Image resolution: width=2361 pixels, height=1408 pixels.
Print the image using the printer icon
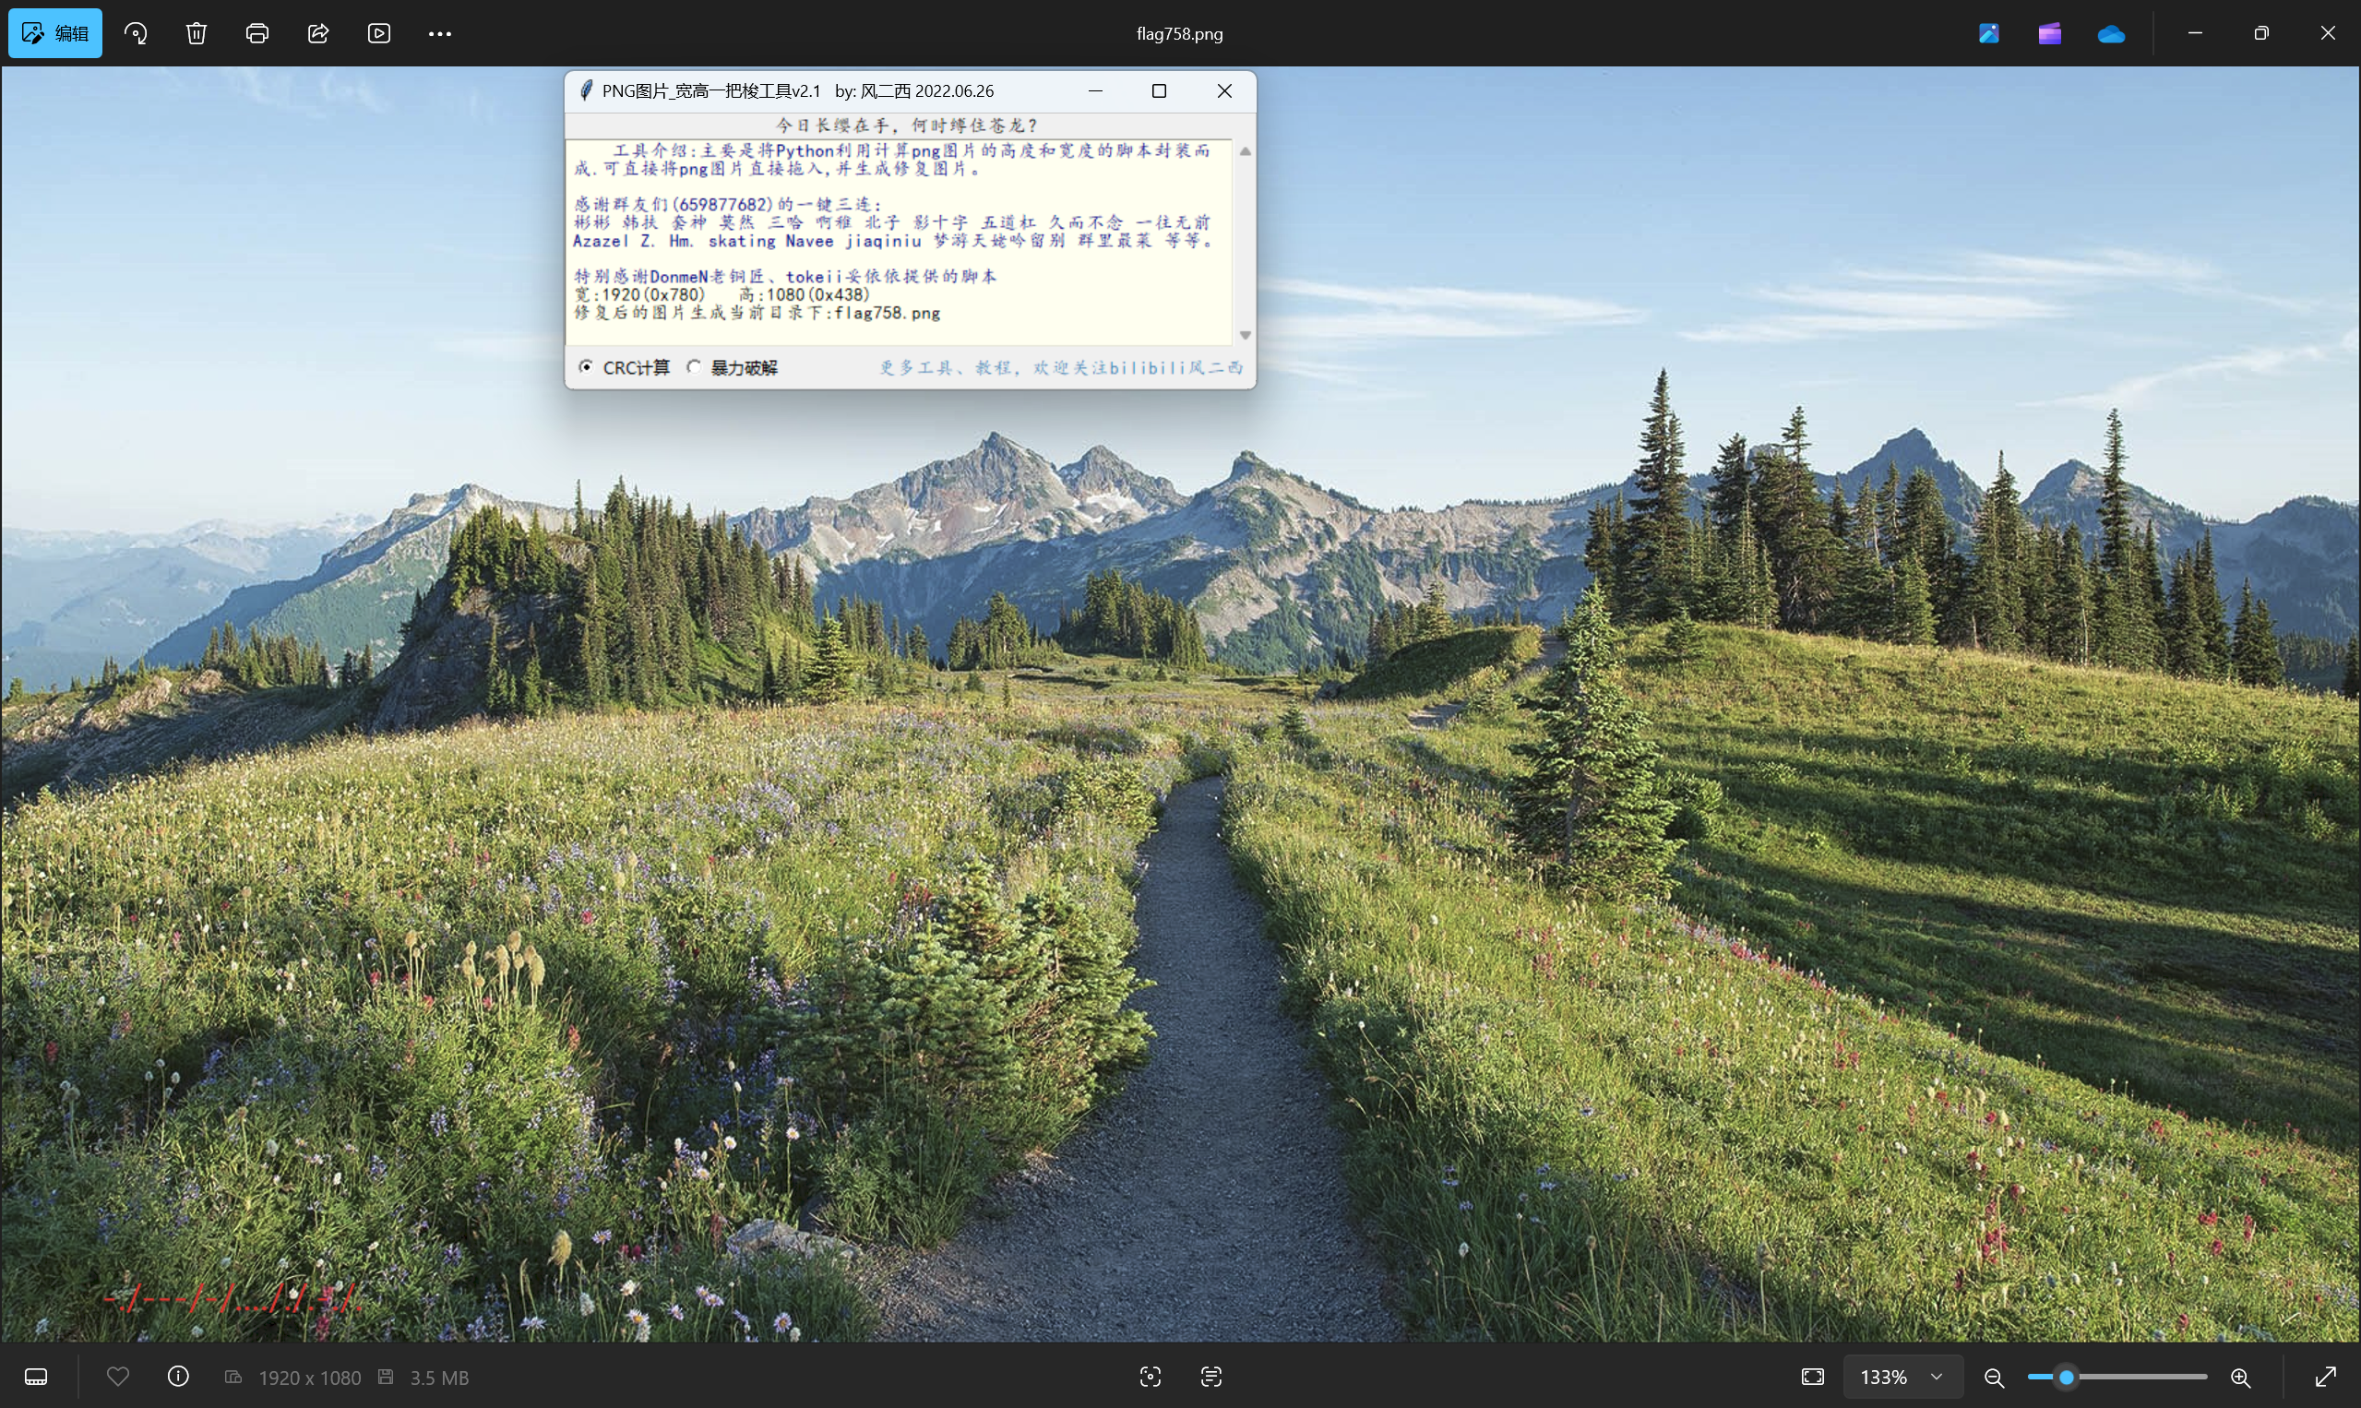[x=257, y=33]
